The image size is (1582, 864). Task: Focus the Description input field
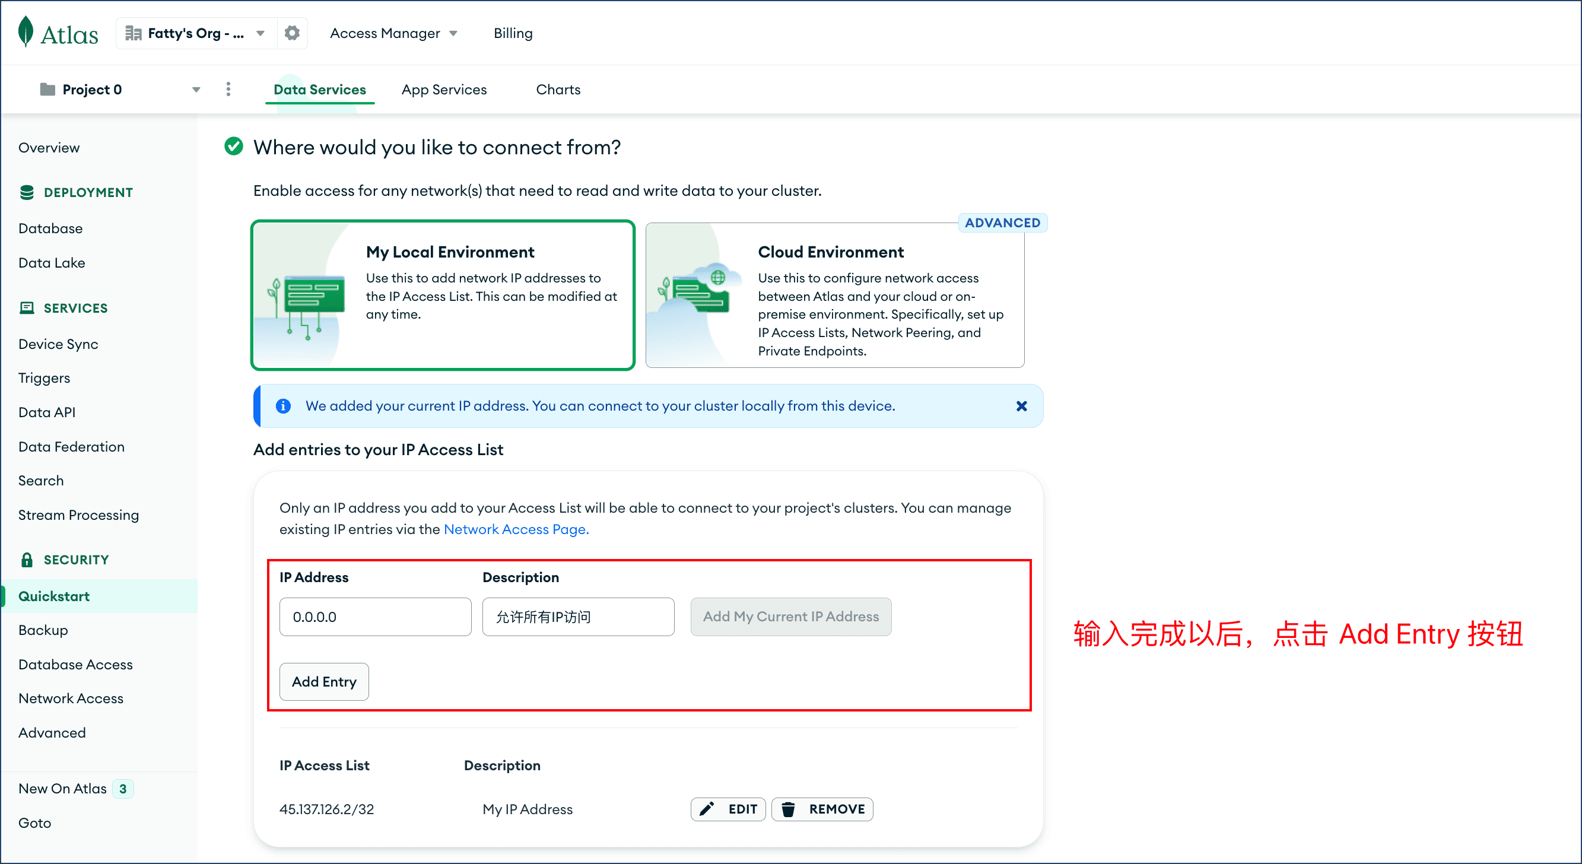(x=578, y=617)
